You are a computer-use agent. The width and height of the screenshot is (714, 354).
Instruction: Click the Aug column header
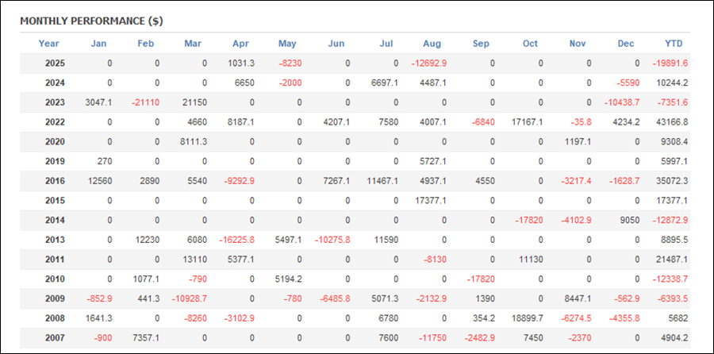pos(432,44)
